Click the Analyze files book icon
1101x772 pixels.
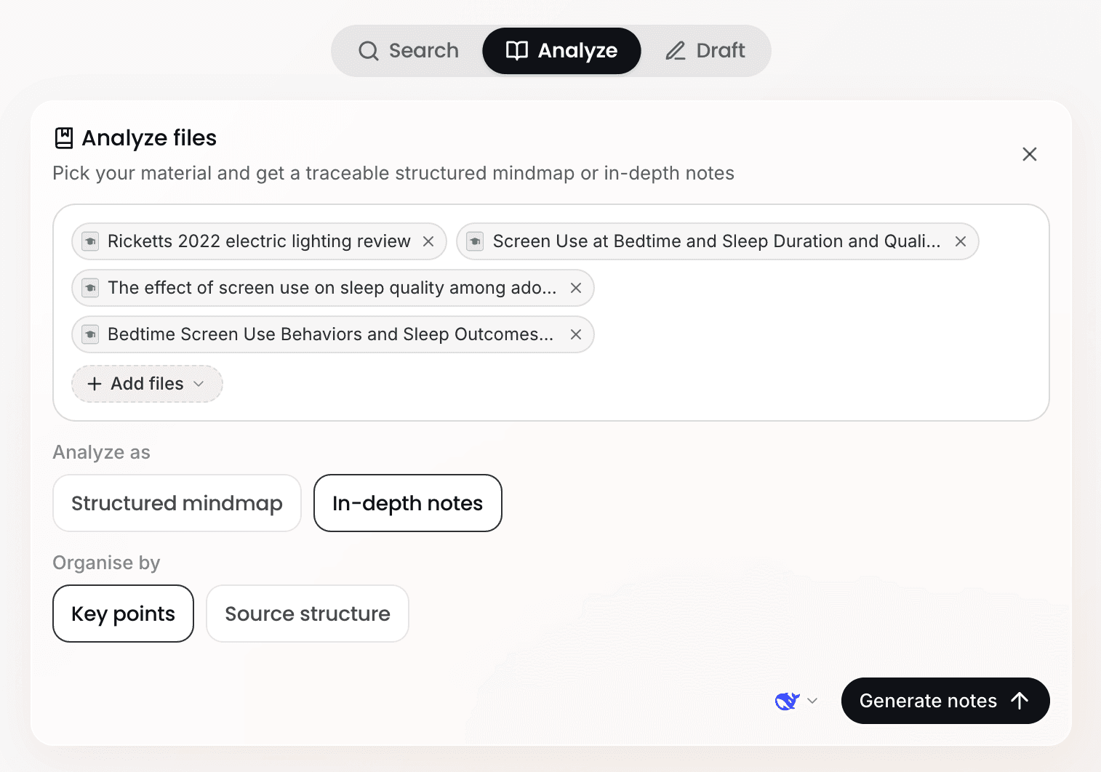click(x=64, y=138)
